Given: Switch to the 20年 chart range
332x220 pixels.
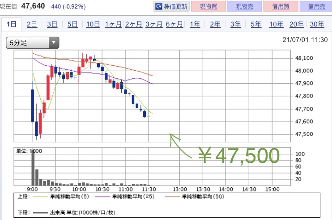Looking at the screenshot, I should [297, 24].
